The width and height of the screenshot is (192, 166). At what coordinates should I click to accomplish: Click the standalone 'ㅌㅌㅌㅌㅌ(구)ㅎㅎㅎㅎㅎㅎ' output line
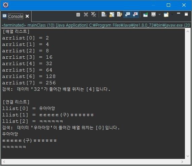point(30,140)
